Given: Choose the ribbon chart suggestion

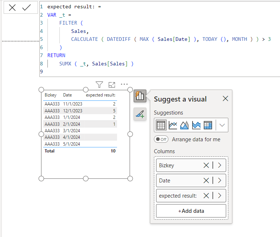Looking at the screenshot, I should tap(196, 125).
